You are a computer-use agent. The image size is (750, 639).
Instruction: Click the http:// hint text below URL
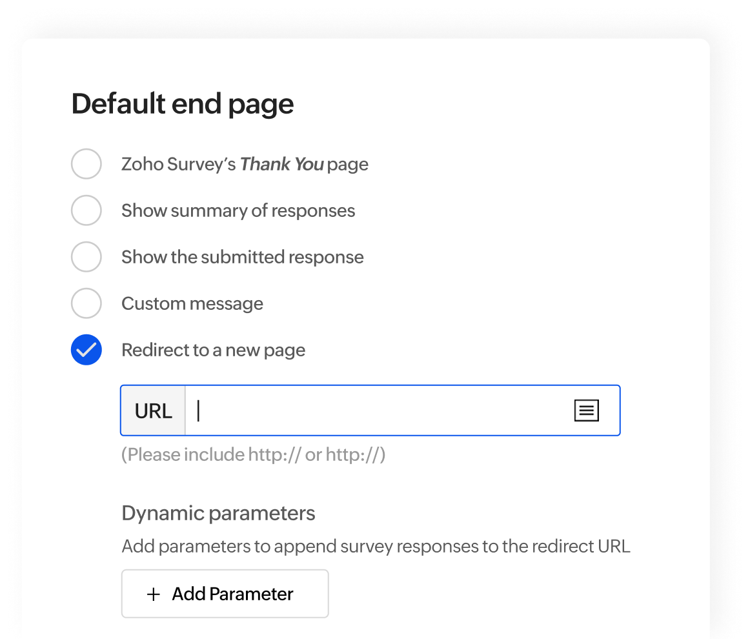click(253, 454)
